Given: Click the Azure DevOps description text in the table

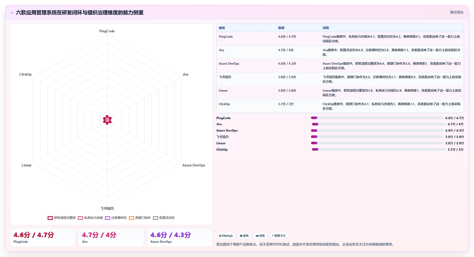Looking at the screenshot, I should tap(392, 66).
